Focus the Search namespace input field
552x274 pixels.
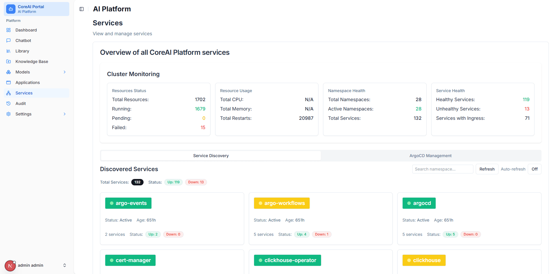[442, 169]
